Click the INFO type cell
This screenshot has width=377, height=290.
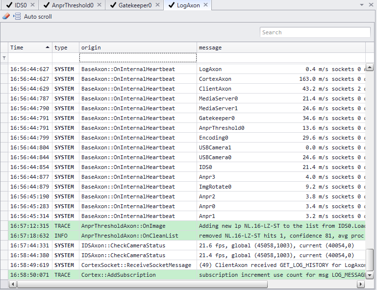click(x=66, y=236)
